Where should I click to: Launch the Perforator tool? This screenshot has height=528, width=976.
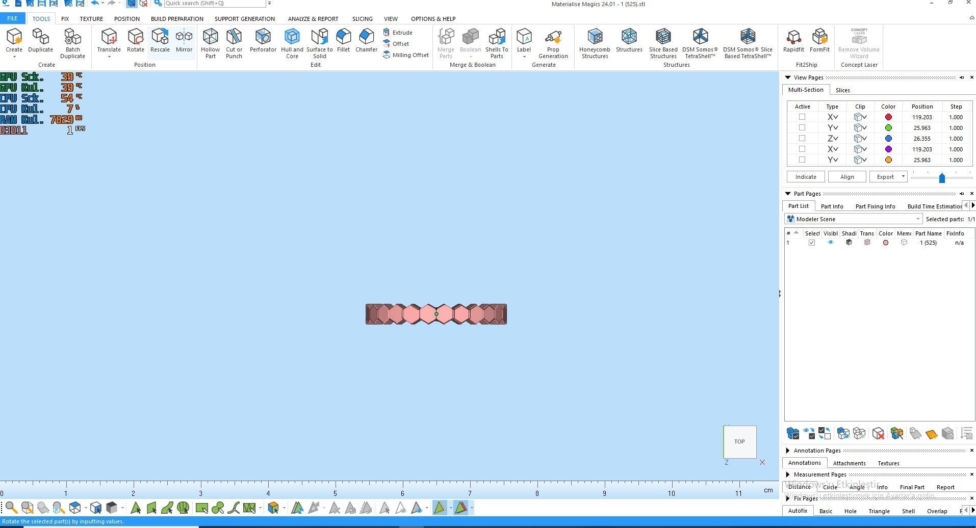pos(263,41)
